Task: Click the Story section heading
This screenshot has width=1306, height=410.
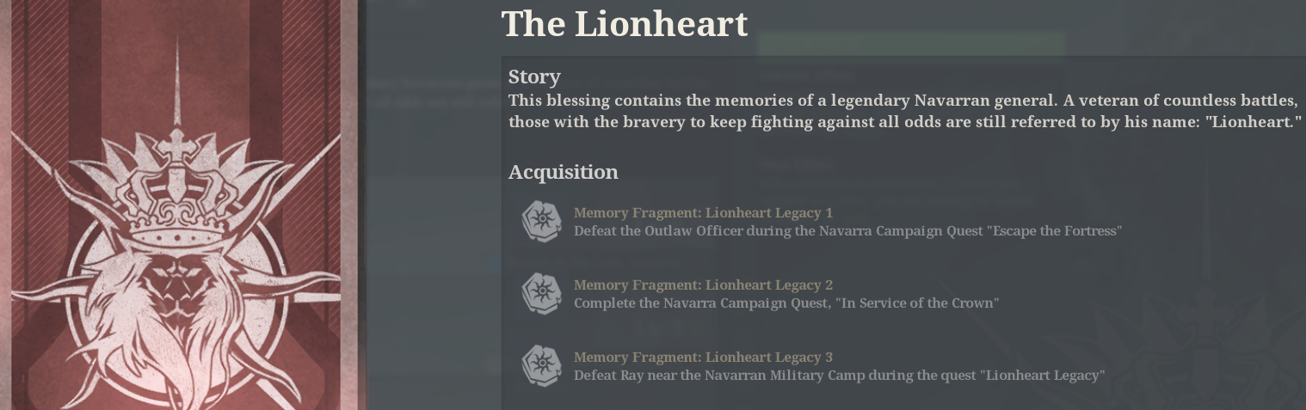Action: click(534, 77)
